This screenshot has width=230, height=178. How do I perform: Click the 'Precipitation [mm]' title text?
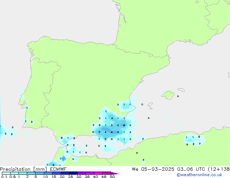tap(24, 169)
